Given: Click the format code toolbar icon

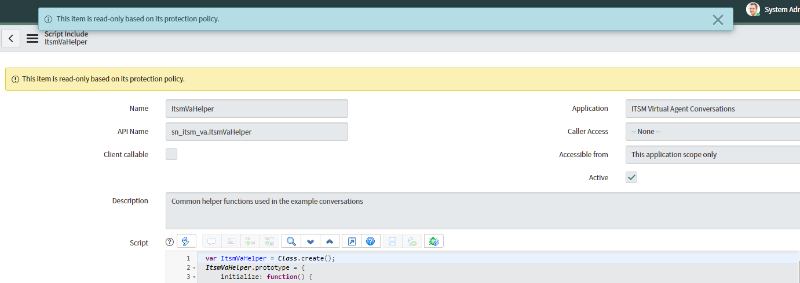Looking at the screenshot, I should [x=231, y=241].
